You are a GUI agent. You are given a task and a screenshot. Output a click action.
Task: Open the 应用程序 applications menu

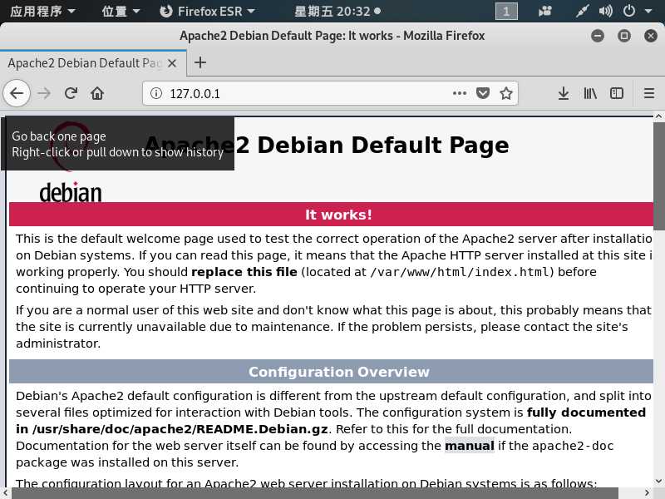point(42,11)
